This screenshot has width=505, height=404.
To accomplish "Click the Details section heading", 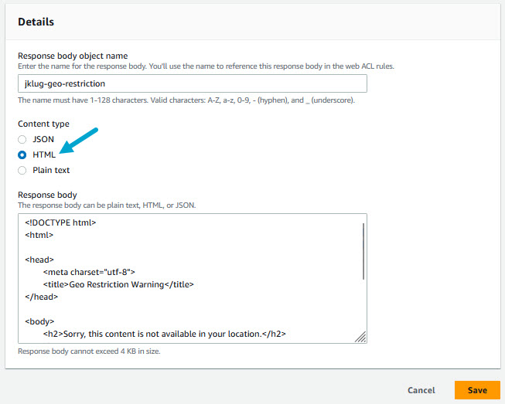I will pos(36,22).
